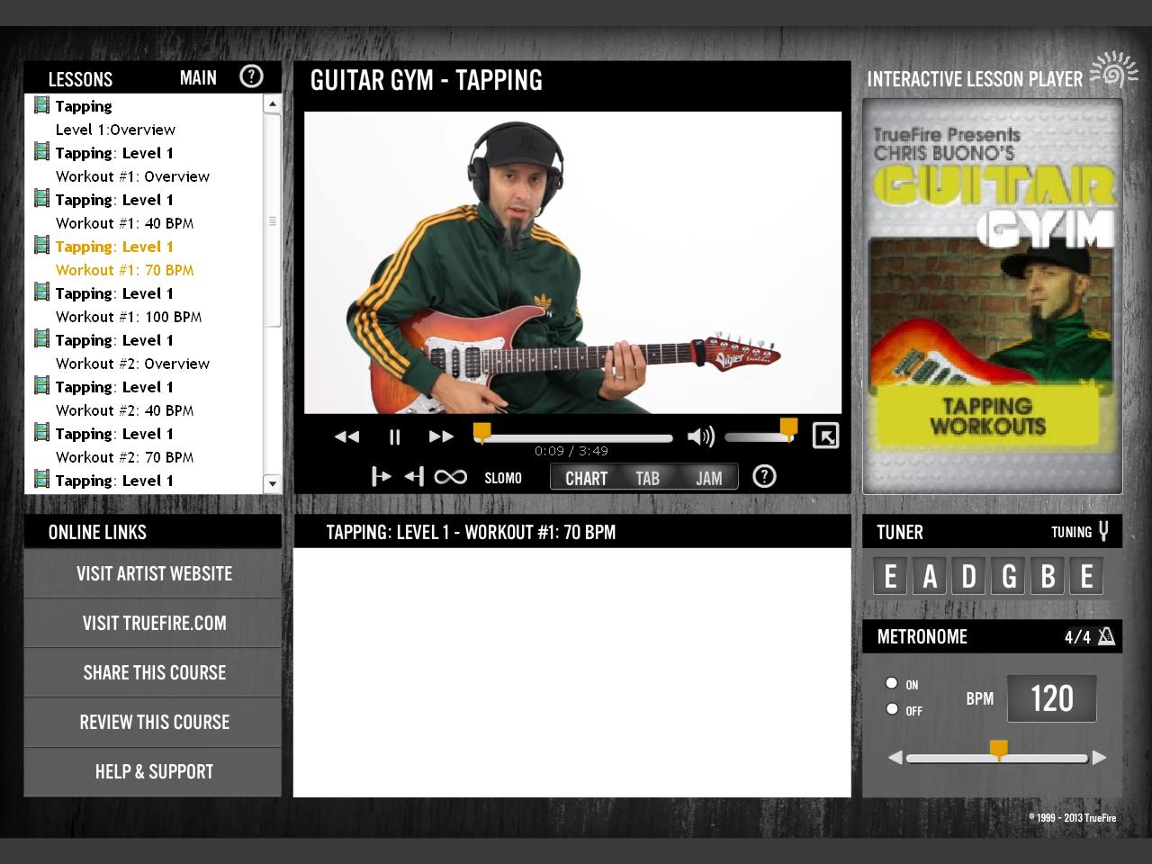Play the high E tuner note
Image resolution: width=1152 pixels, height=864 pixels.
pyautogui.click(x=1086, y=576)
